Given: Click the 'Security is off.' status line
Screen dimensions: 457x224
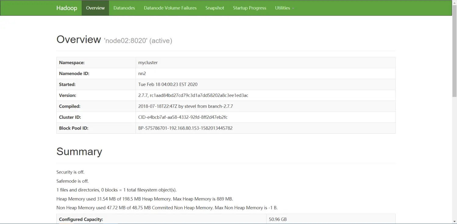Looking at the screenshot, I should pyautogui.click(x=70, y=172).
